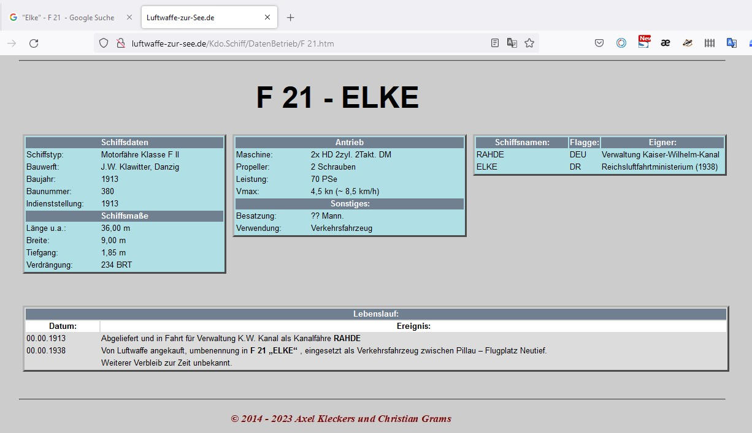Click the extension icon with red New badge
752x433 pixels.
(643, 42)
